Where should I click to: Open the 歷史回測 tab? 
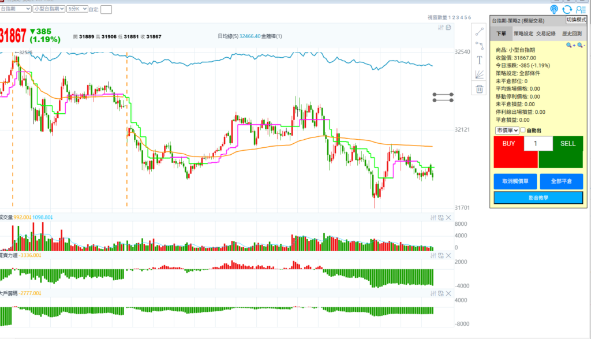(571, 33)
